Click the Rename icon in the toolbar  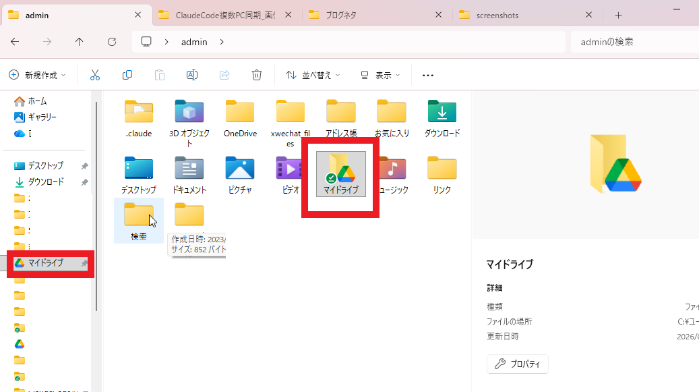click(x=192, y=75)
